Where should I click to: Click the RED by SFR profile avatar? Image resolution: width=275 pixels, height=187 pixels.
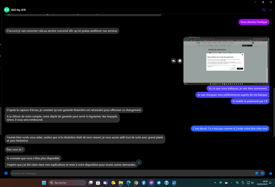click(x=6, y=9)
